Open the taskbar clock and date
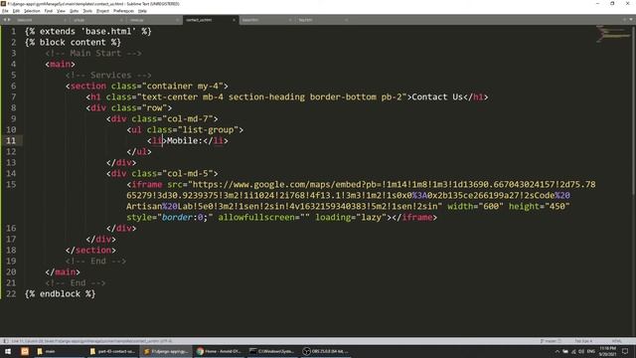Viewport: 636px width, 358px height. pyautogui.click(x=607, y=351)
